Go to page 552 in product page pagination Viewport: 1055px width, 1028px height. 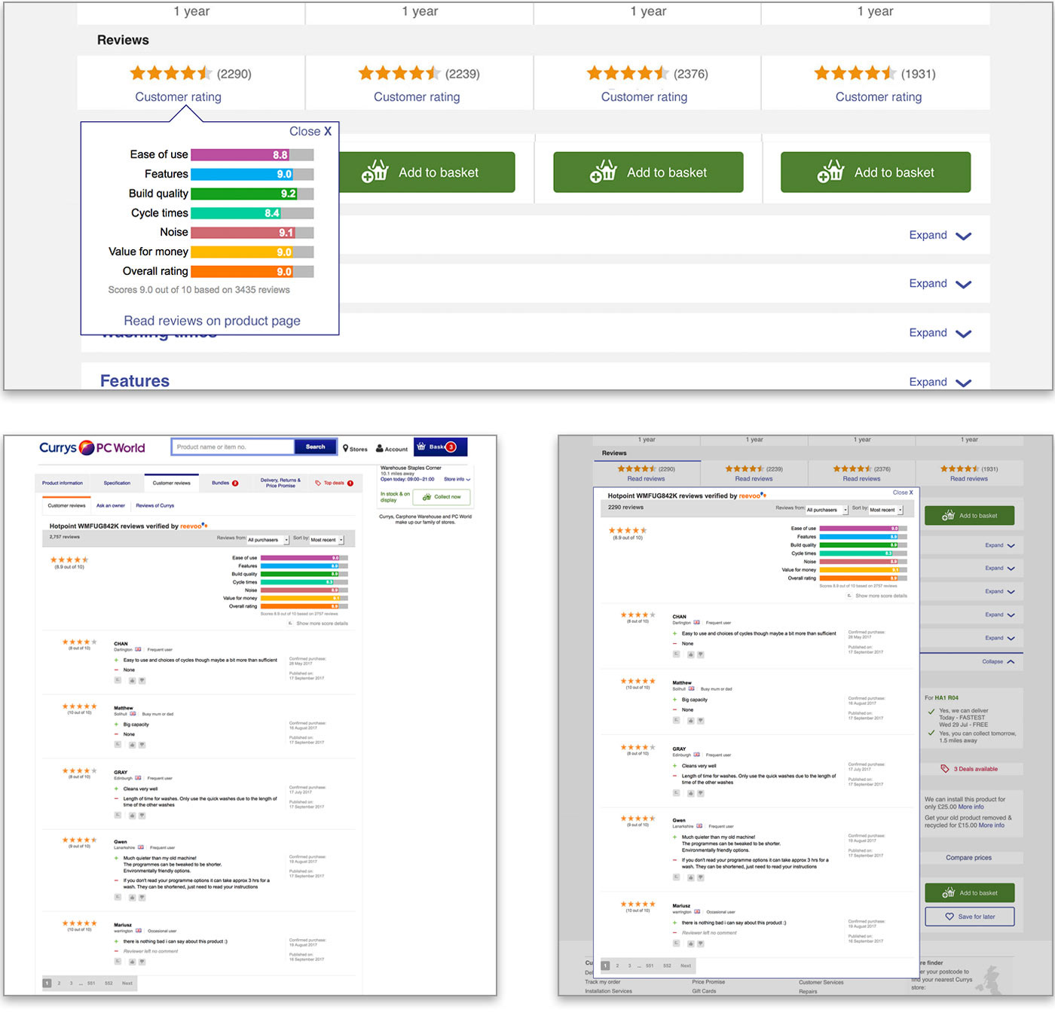(x=109, y=983)
